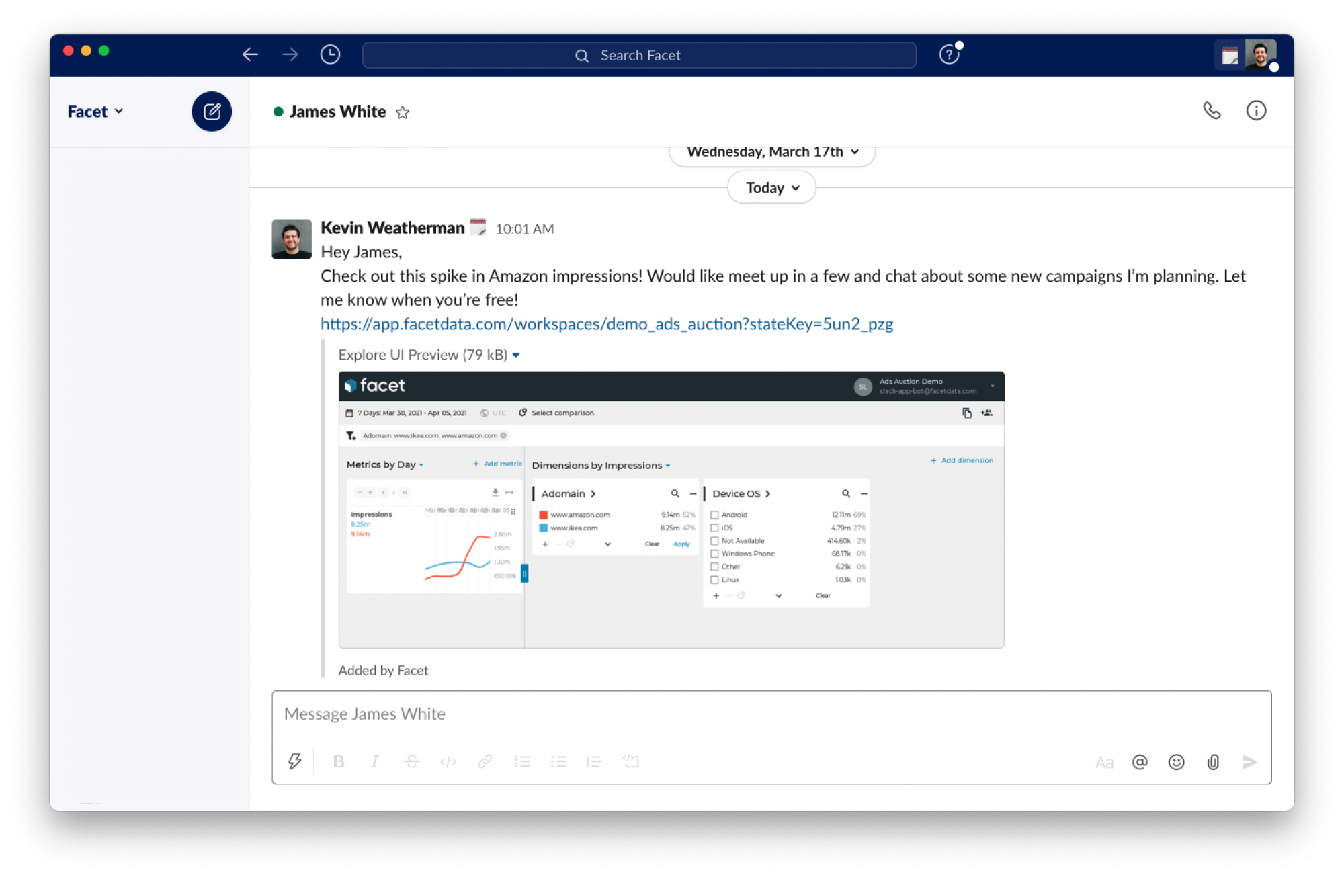Image resolution: width=1344 pixels, height=877 pixels.
Task: Send the message arrow
Action: [x=1249, y=762]
